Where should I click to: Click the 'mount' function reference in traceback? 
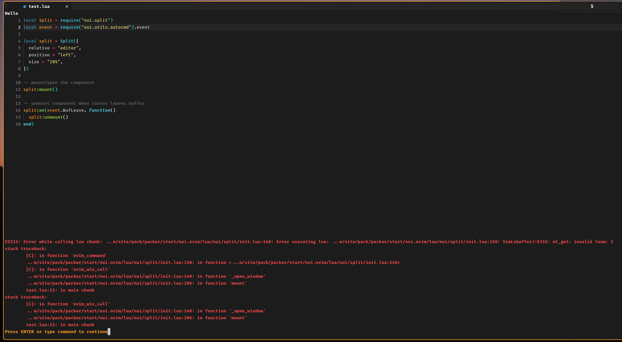[238, 283]
